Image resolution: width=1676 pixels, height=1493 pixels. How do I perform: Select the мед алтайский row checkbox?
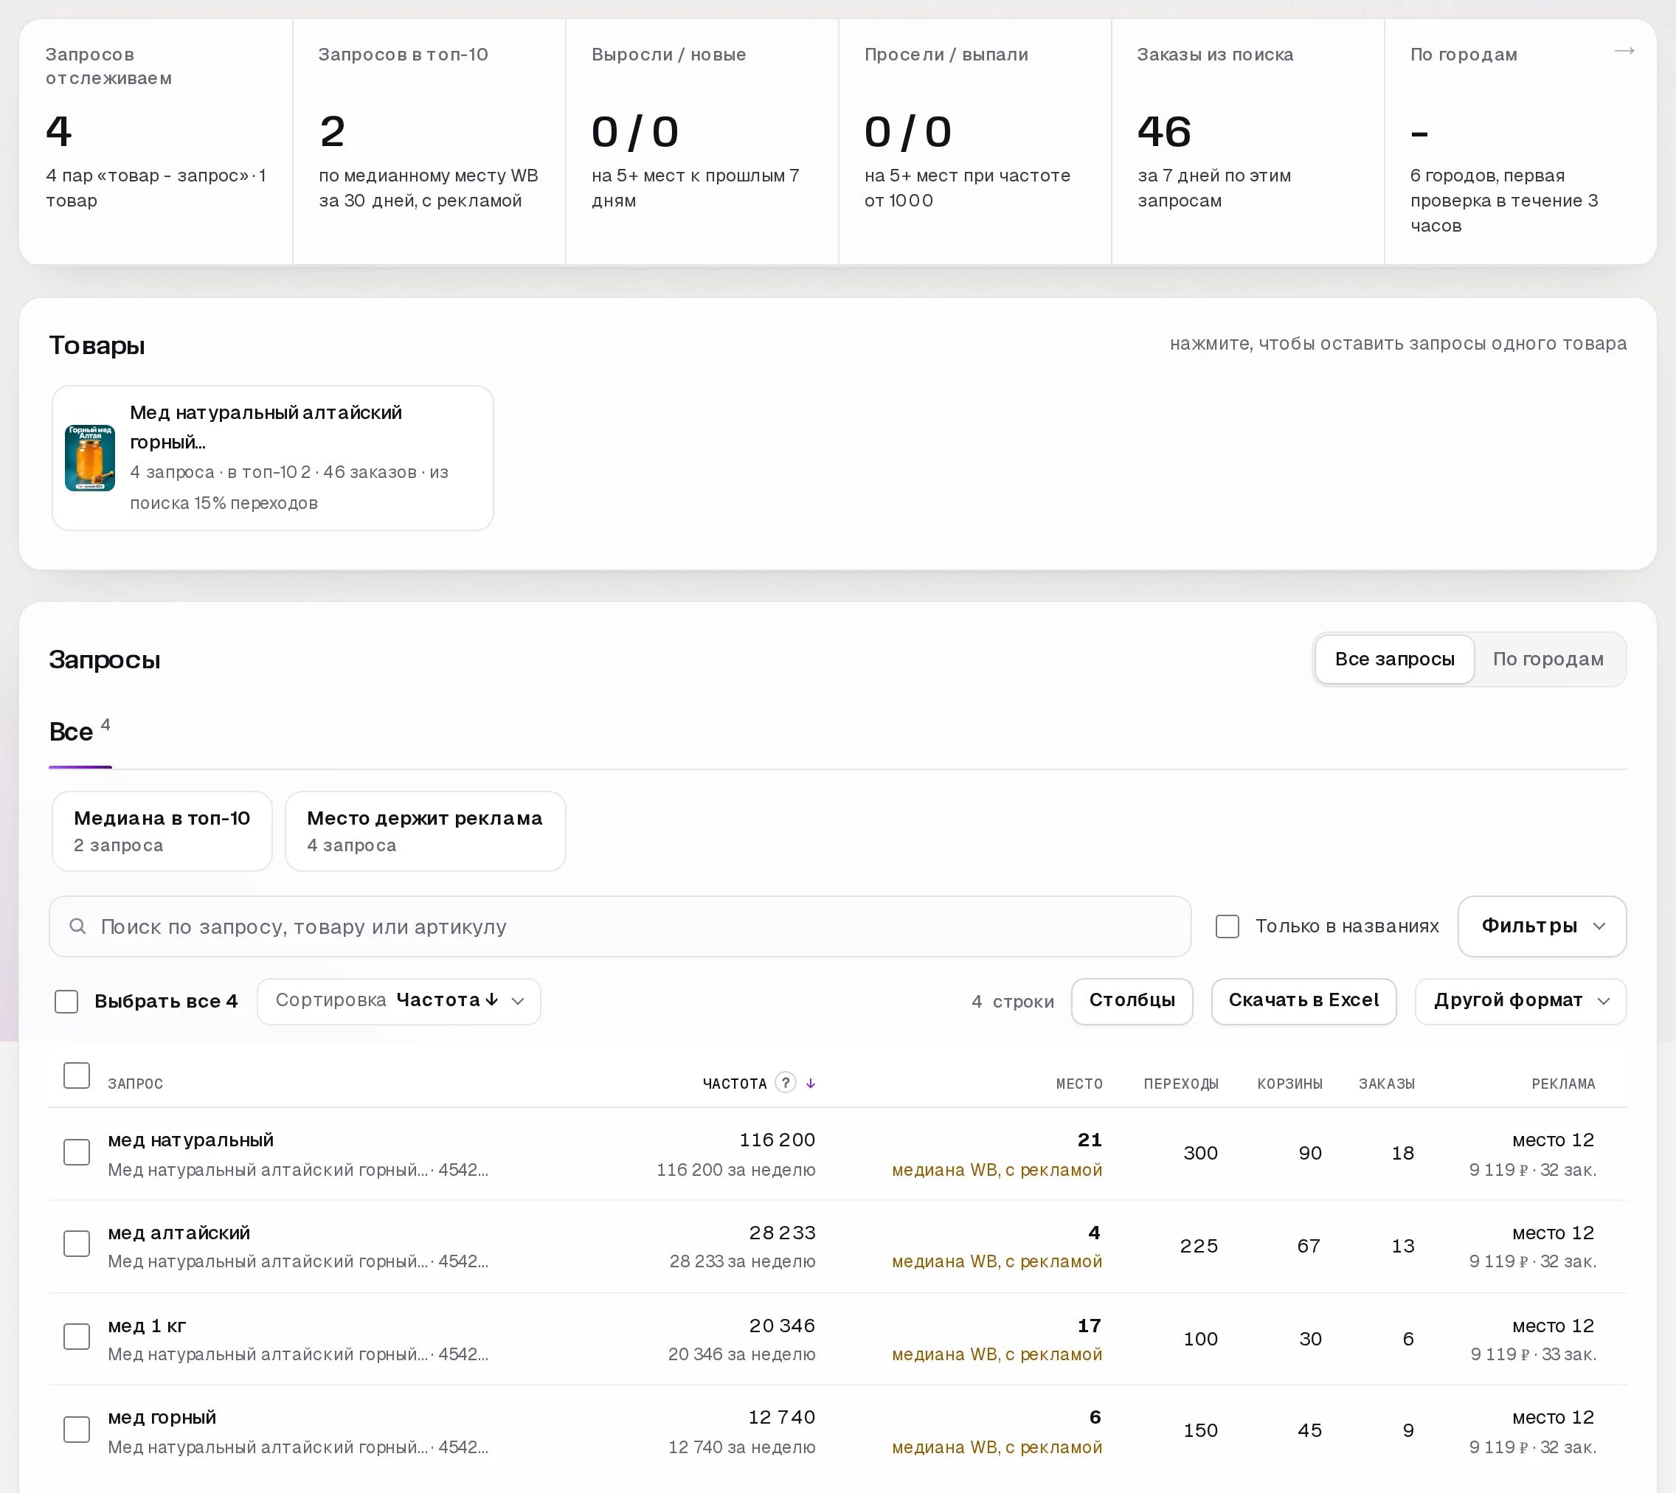[77, 1244]
